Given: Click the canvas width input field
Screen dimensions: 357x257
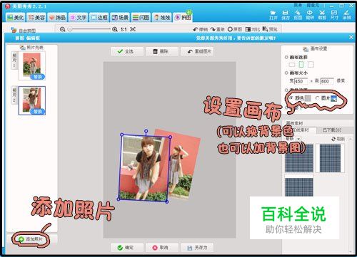Looking at the screenshot, I should (301, 81).
